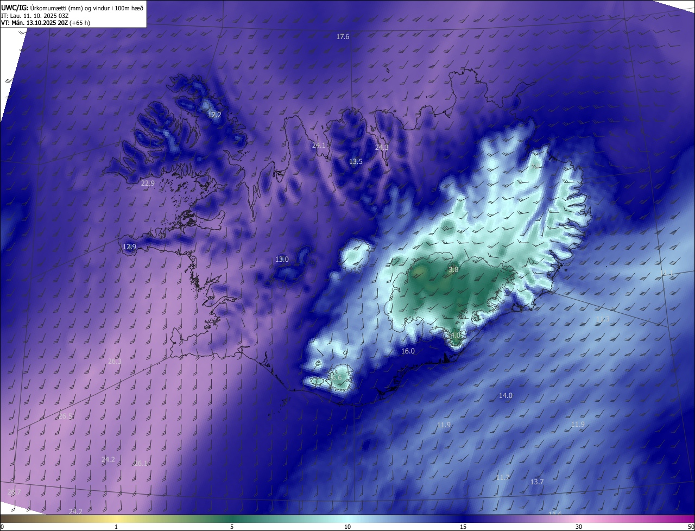Click the 16.0 value label

click(408, 351)
